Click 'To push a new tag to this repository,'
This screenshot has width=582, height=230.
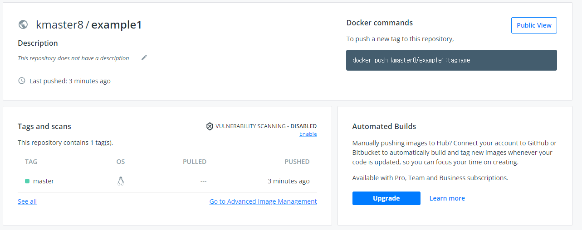pos(400,39)
